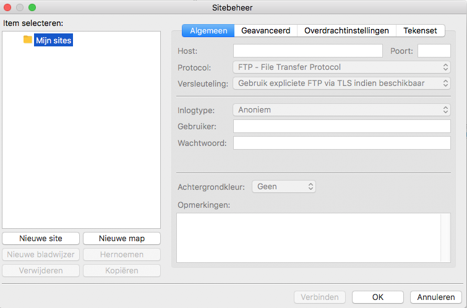Click inside the Opmerkingen text area
This screenshot has width=467, height=308.
tap(309, 237)
